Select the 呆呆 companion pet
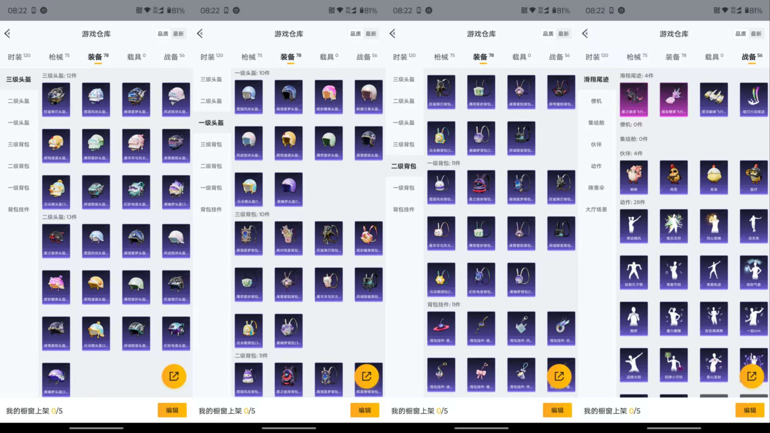 [713, 177]
